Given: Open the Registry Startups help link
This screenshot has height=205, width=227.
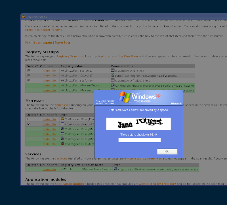Looking at the screenshot, I should click(x=70, y=57).
